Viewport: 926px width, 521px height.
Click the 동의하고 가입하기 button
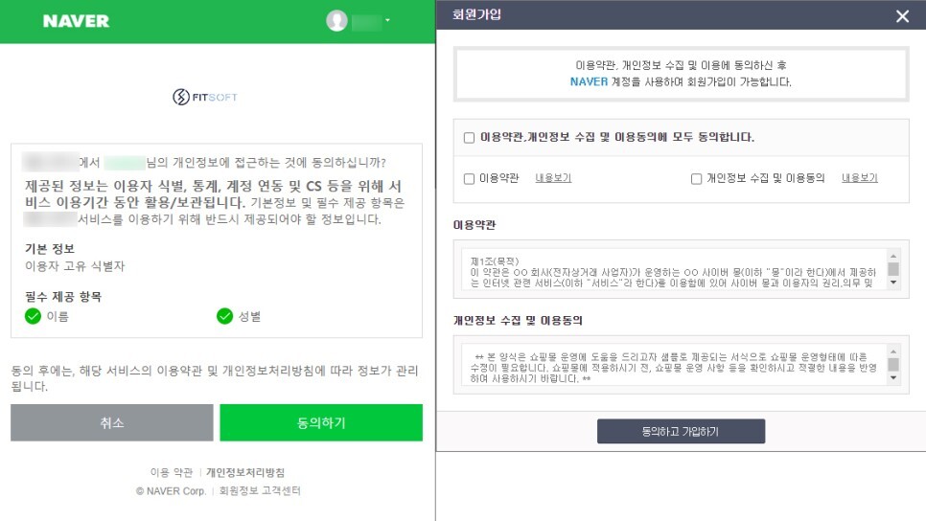point(681,431)
